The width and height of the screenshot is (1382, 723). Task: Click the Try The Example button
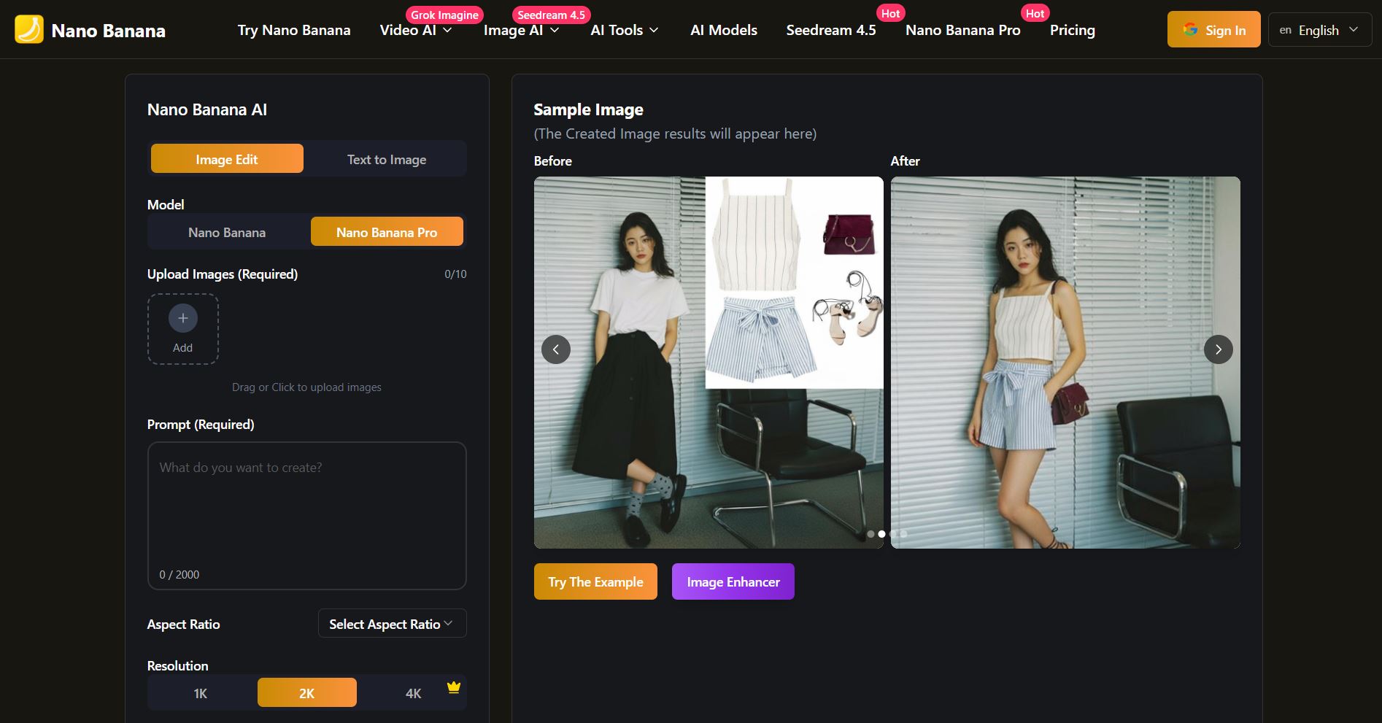tap(595, 581)
